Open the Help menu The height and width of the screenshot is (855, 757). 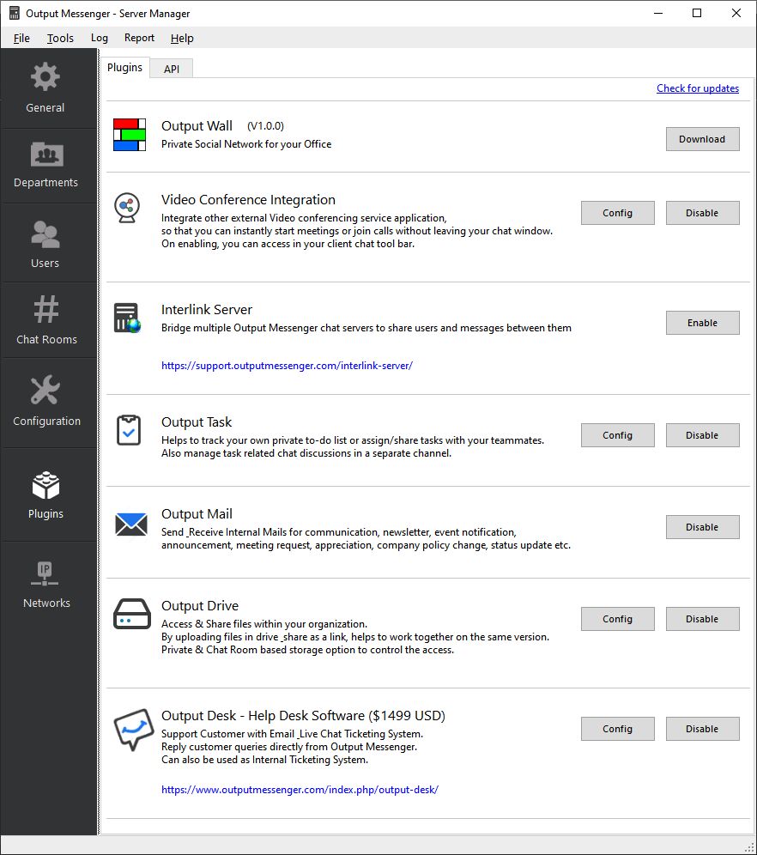tap(182, 38)
